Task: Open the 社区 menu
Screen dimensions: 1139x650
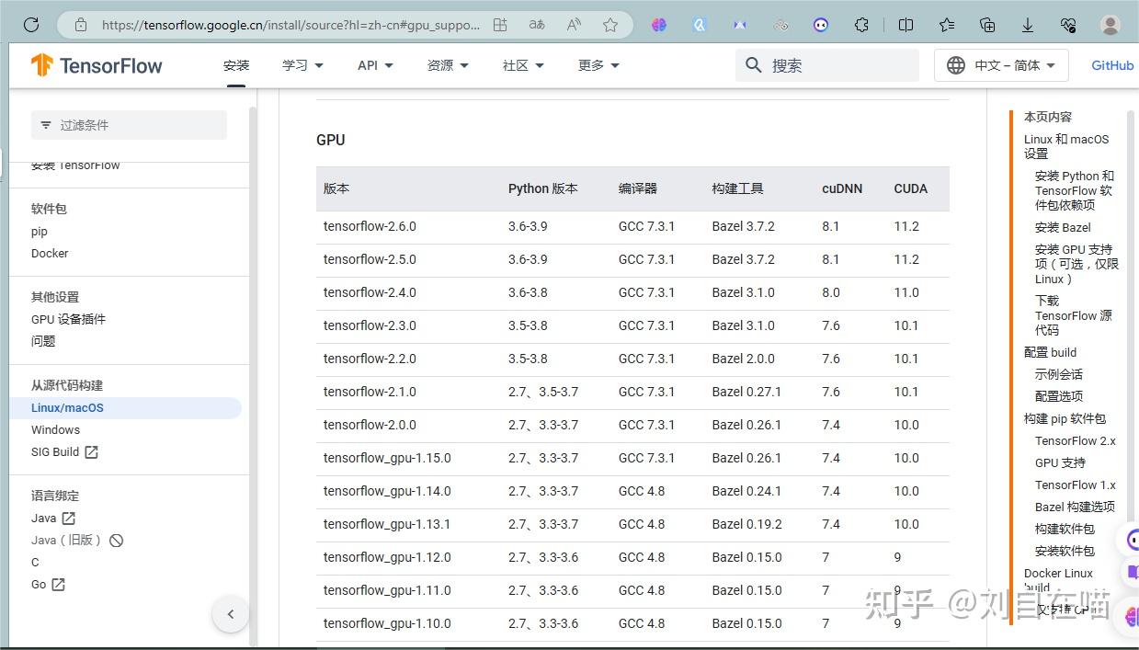Action: [x=522, y=65]
